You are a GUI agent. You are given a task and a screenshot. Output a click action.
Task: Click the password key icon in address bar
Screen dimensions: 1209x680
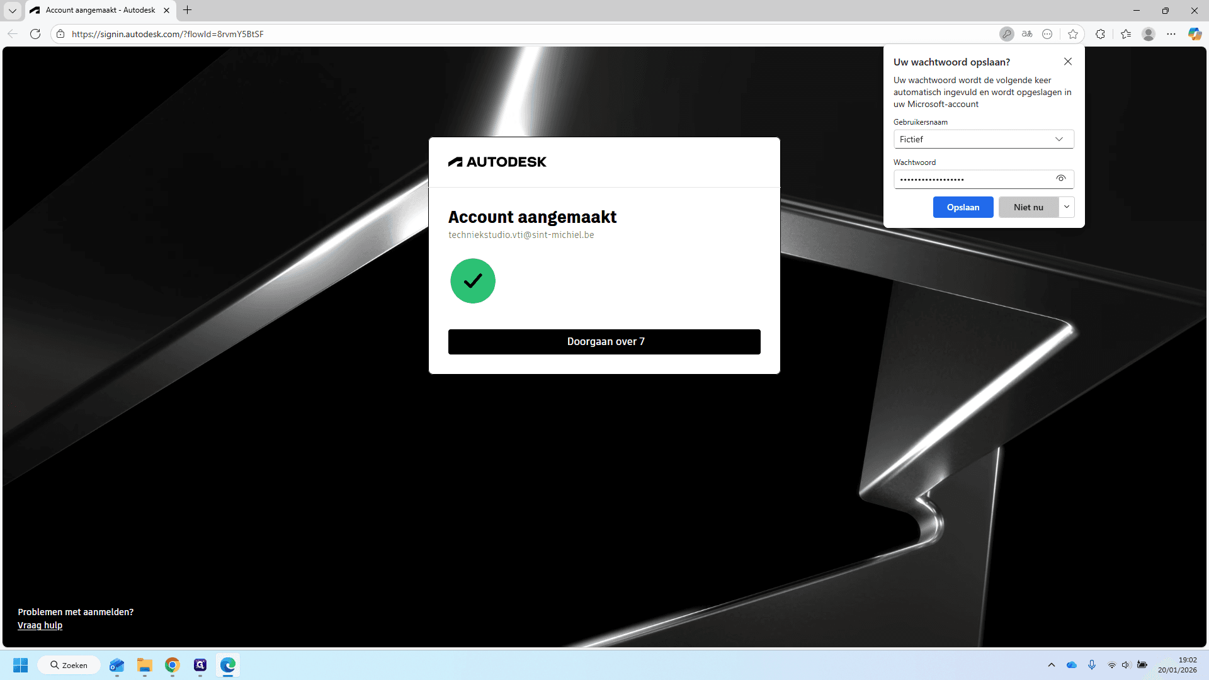click(1007, 34)
